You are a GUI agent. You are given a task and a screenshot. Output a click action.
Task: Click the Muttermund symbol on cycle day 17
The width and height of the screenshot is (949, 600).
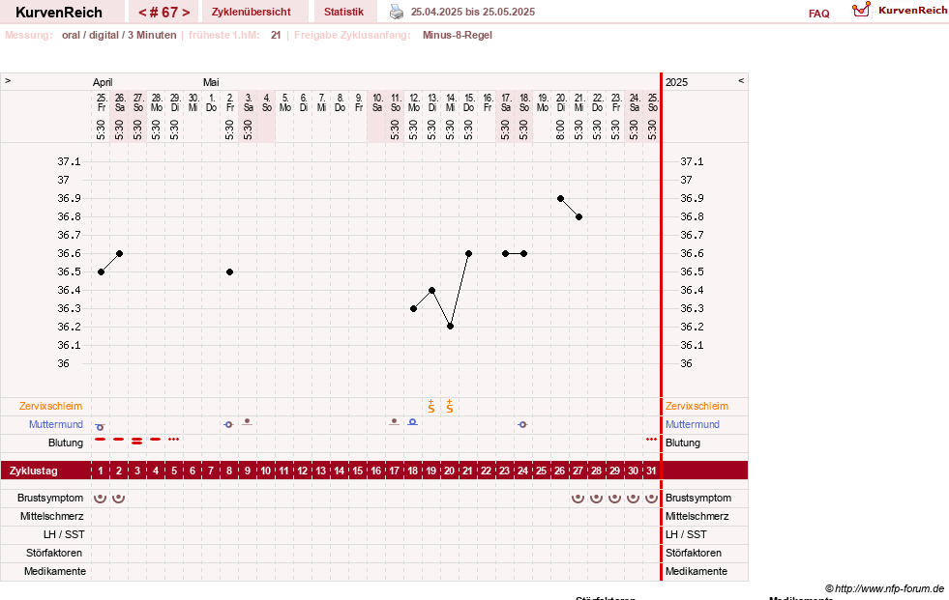tap(394, 422)
